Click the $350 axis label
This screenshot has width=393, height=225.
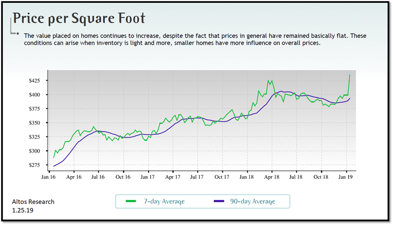35,123
